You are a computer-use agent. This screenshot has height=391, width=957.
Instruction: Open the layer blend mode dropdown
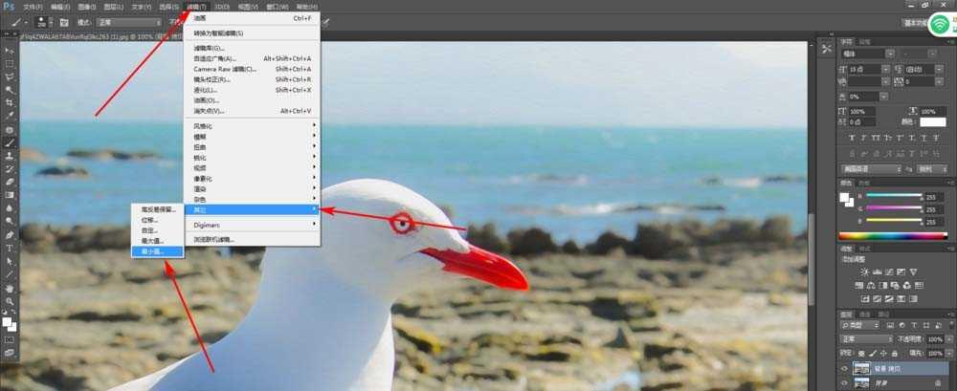pyautogui.click(x=867, y=338)
